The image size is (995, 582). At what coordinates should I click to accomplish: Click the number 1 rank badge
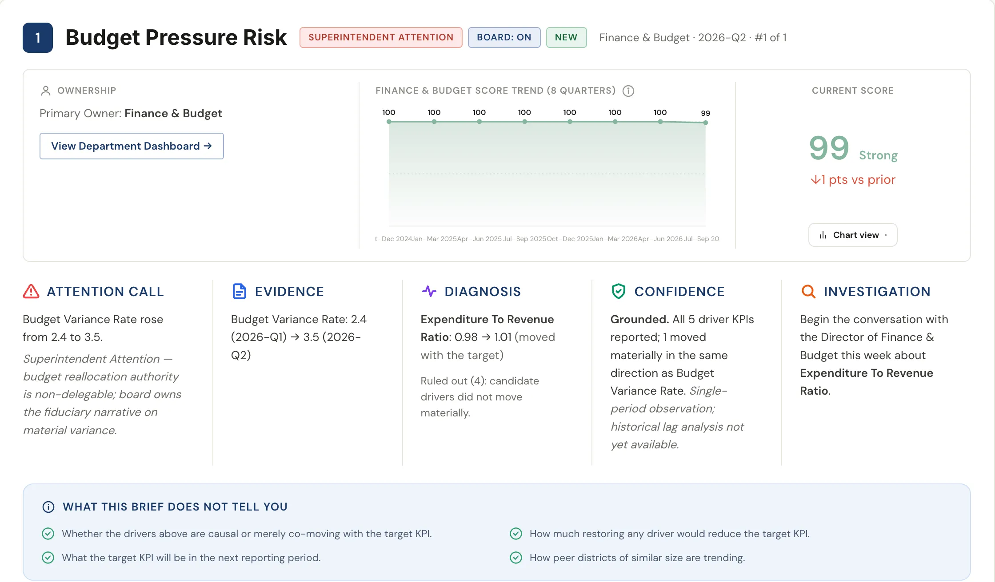pos(38,38)
